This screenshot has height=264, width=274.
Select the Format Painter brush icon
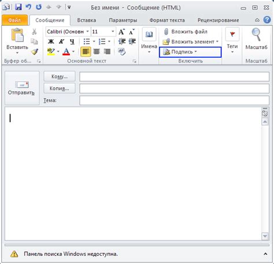coord(35,52)
